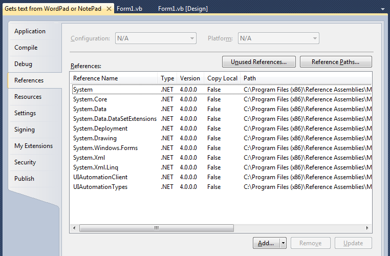Click the path cell of UIAutomationTypes

[x=308, y=187]
